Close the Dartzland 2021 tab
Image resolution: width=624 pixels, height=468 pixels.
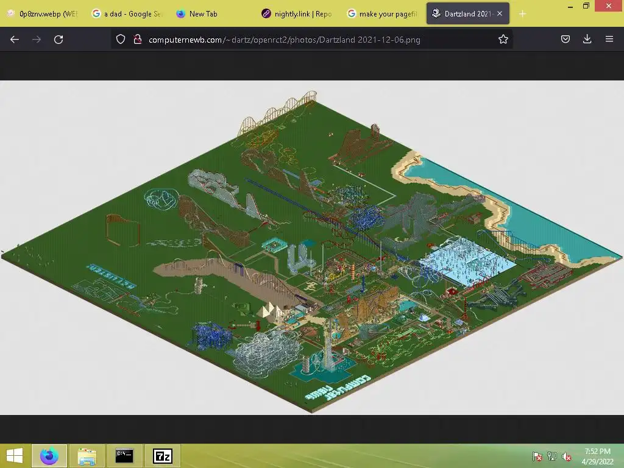tap(500, 13)
